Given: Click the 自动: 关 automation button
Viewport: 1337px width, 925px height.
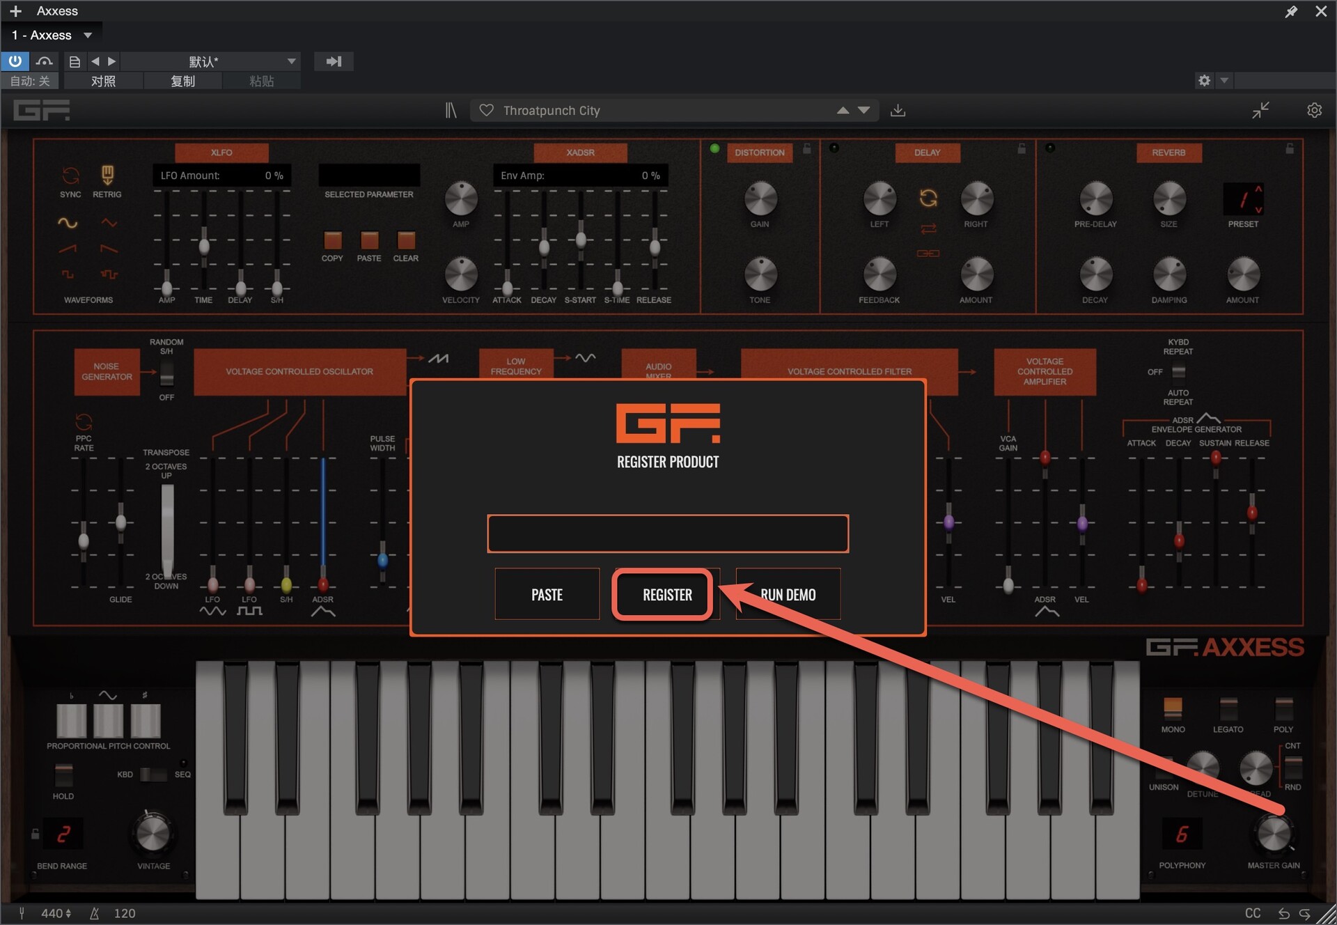Looking at the screenshot, I should pyautogui.click(x=30, y=81).
